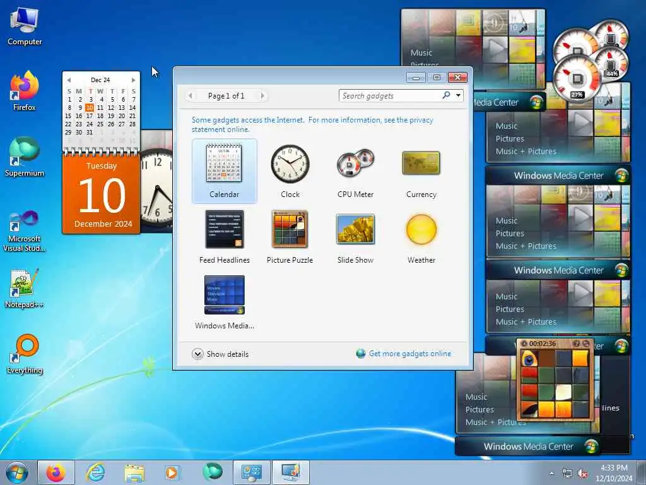Open the search options dropdown arrow
Screen dimensions: 646x485
[458, 96]
